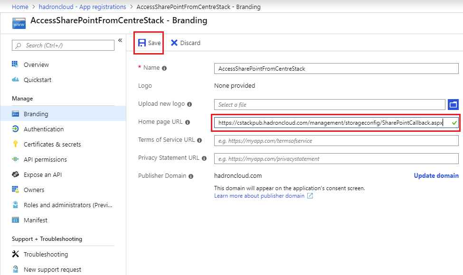Click the Update domain link
The width and height of the screenshot is (463, 275).
(x=436, y=176)
